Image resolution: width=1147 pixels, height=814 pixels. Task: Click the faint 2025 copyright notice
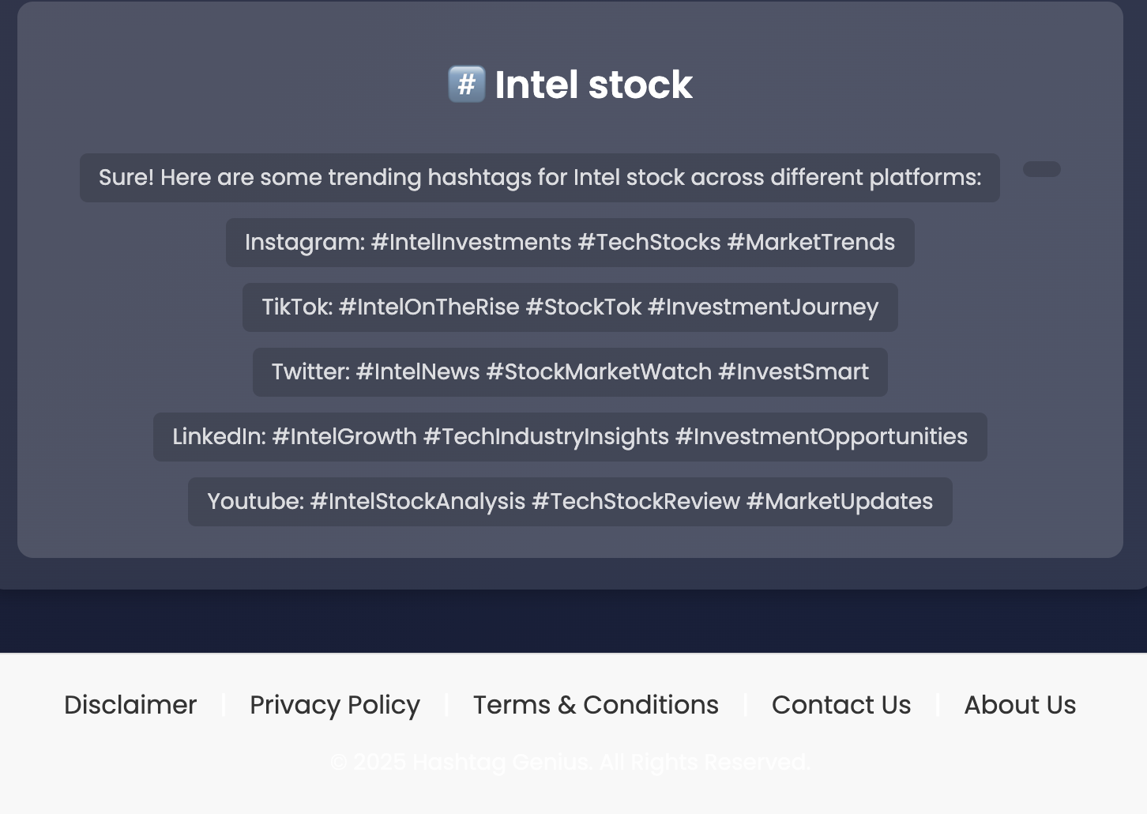pos(570,763)
